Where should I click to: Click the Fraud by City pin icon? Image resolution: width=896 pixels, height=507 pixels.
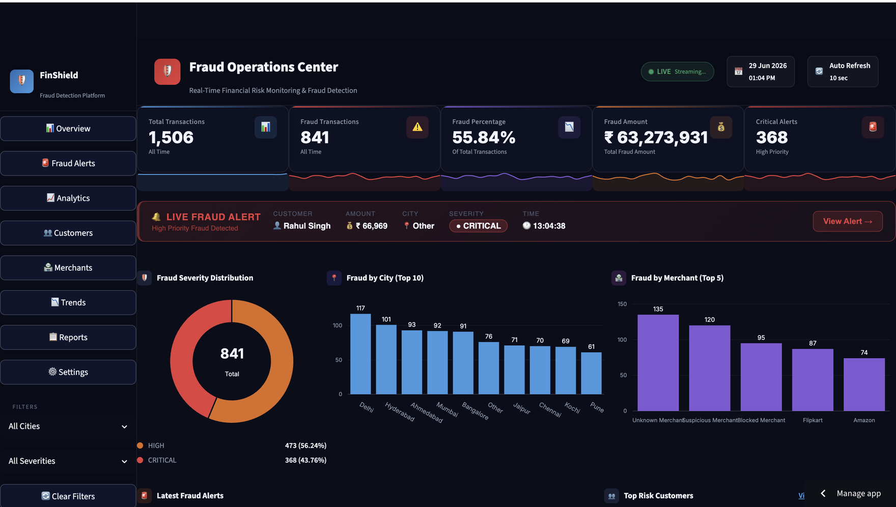point(334,278)
